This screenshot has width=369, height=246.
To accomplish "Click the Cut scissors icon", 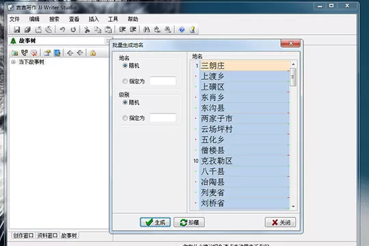I will coord(87,29).
